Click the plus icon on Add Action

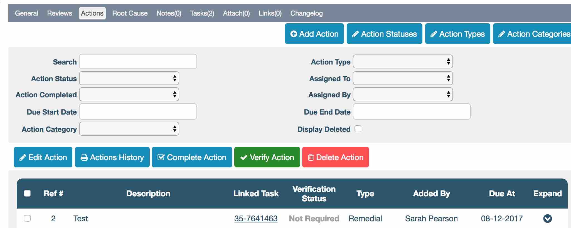pos(294,34)
